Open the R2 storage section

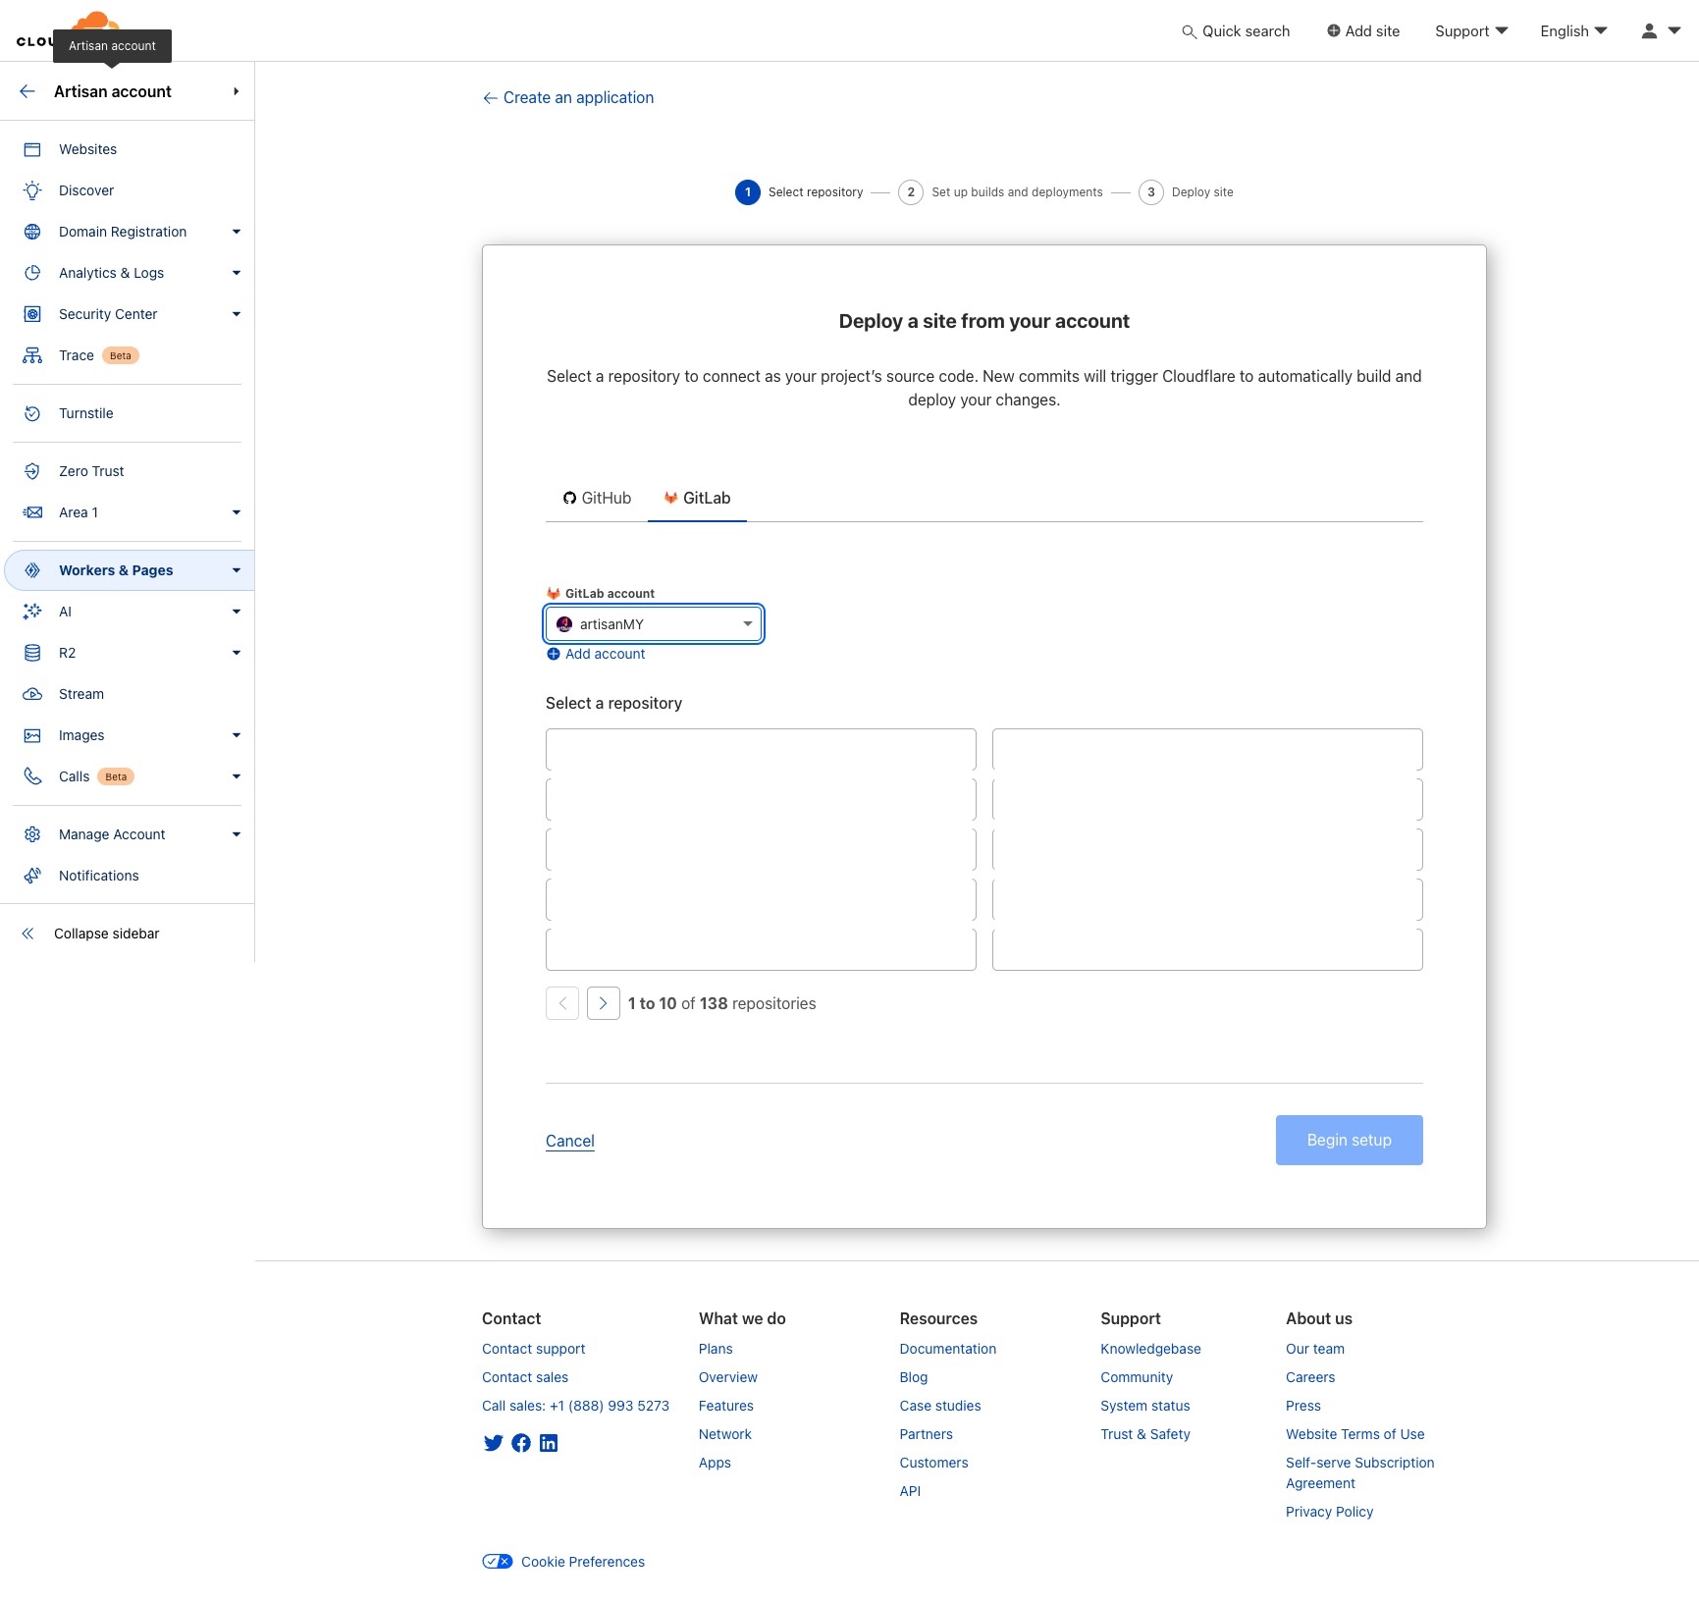point(66,653)
